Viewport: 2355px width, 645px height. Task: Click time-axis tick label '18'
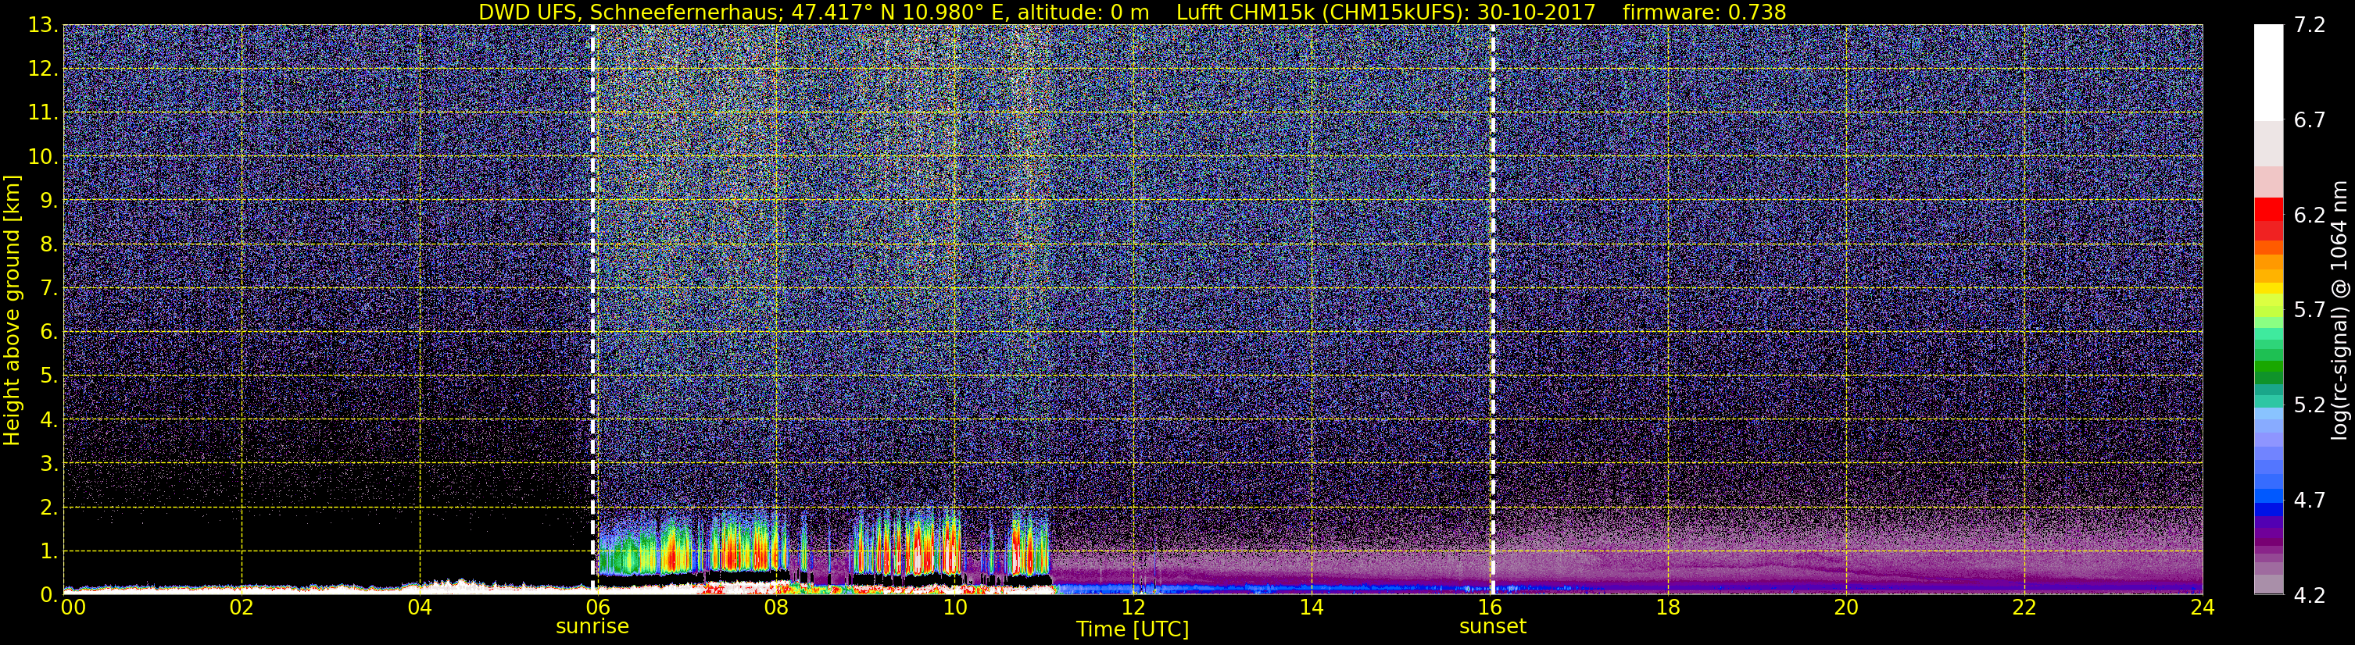point(1667,608)
